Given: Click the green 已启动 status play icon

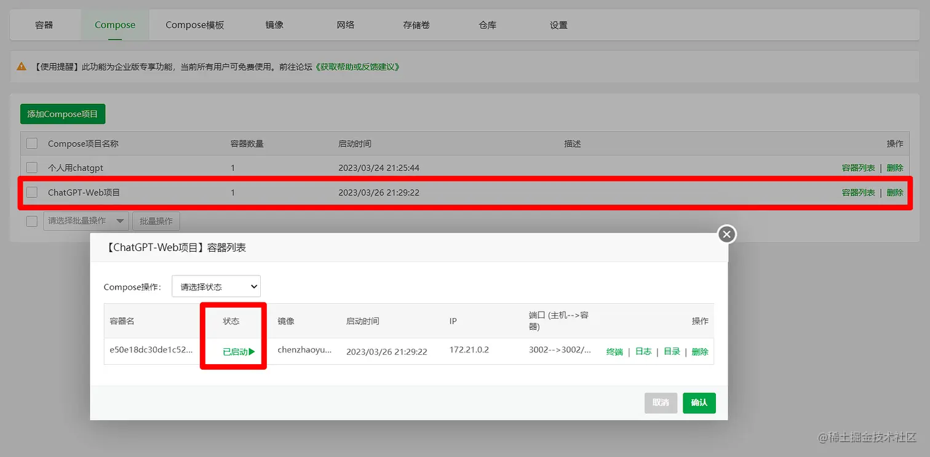Looking at the screenshot, I should pyautogui.click(x=252, y=352).
